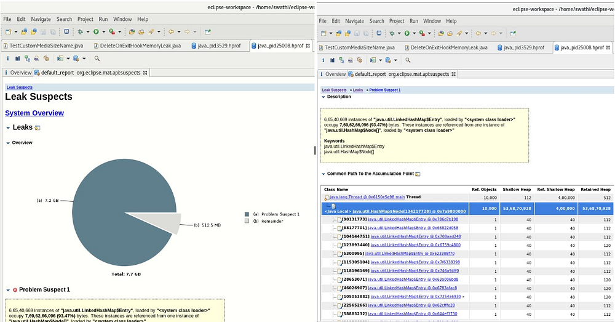The height and width of the screenshot is (322, 615).
Task: Open console icon in Leak Suspects window toolbar
Action: tap(66, 32)
